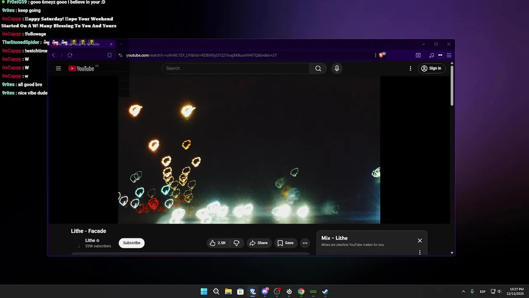
Task: Open the YouTube guide hamburger menu
Action: click(58, 68)
